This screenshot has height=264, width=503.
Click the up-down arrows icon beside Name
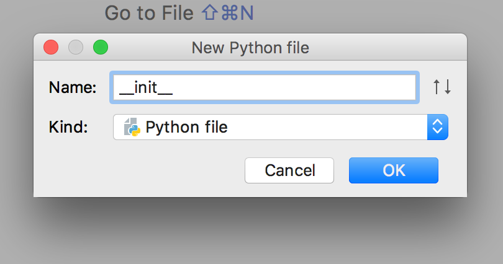click(442, 87)
